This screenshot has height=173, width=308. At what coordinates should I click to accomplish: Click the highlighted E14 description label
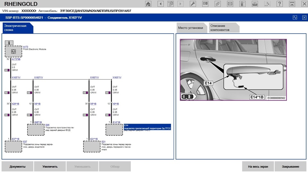[147, 127]
